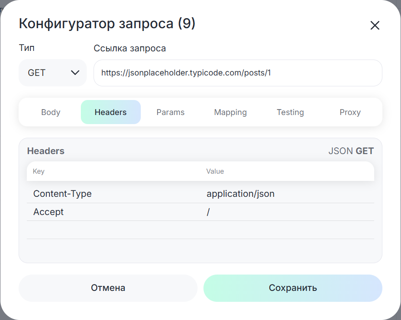
Task: Click the empty third row key cell
Action: click(x=114, y=230)
